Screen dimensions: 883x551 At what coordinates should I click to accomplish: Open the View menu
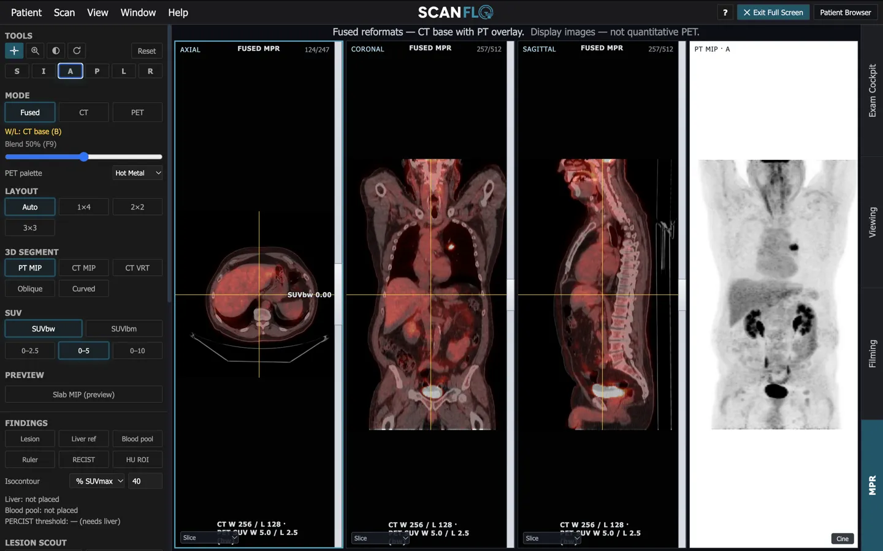(97, 12)
